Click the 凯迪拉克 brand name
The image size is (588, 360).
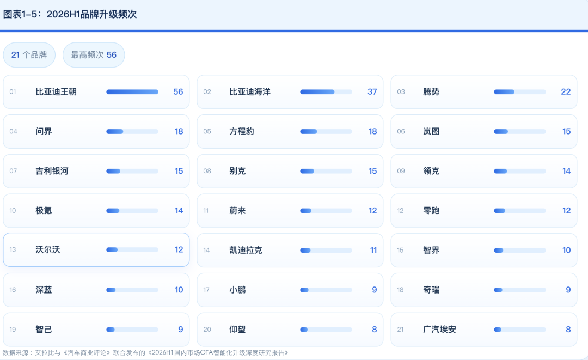[x=246, y=250]
